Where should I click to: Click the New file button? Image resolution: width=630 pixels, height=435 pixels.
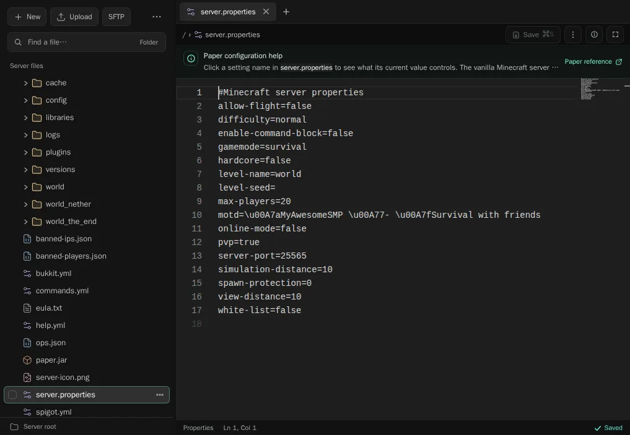[x=27, y=17]
